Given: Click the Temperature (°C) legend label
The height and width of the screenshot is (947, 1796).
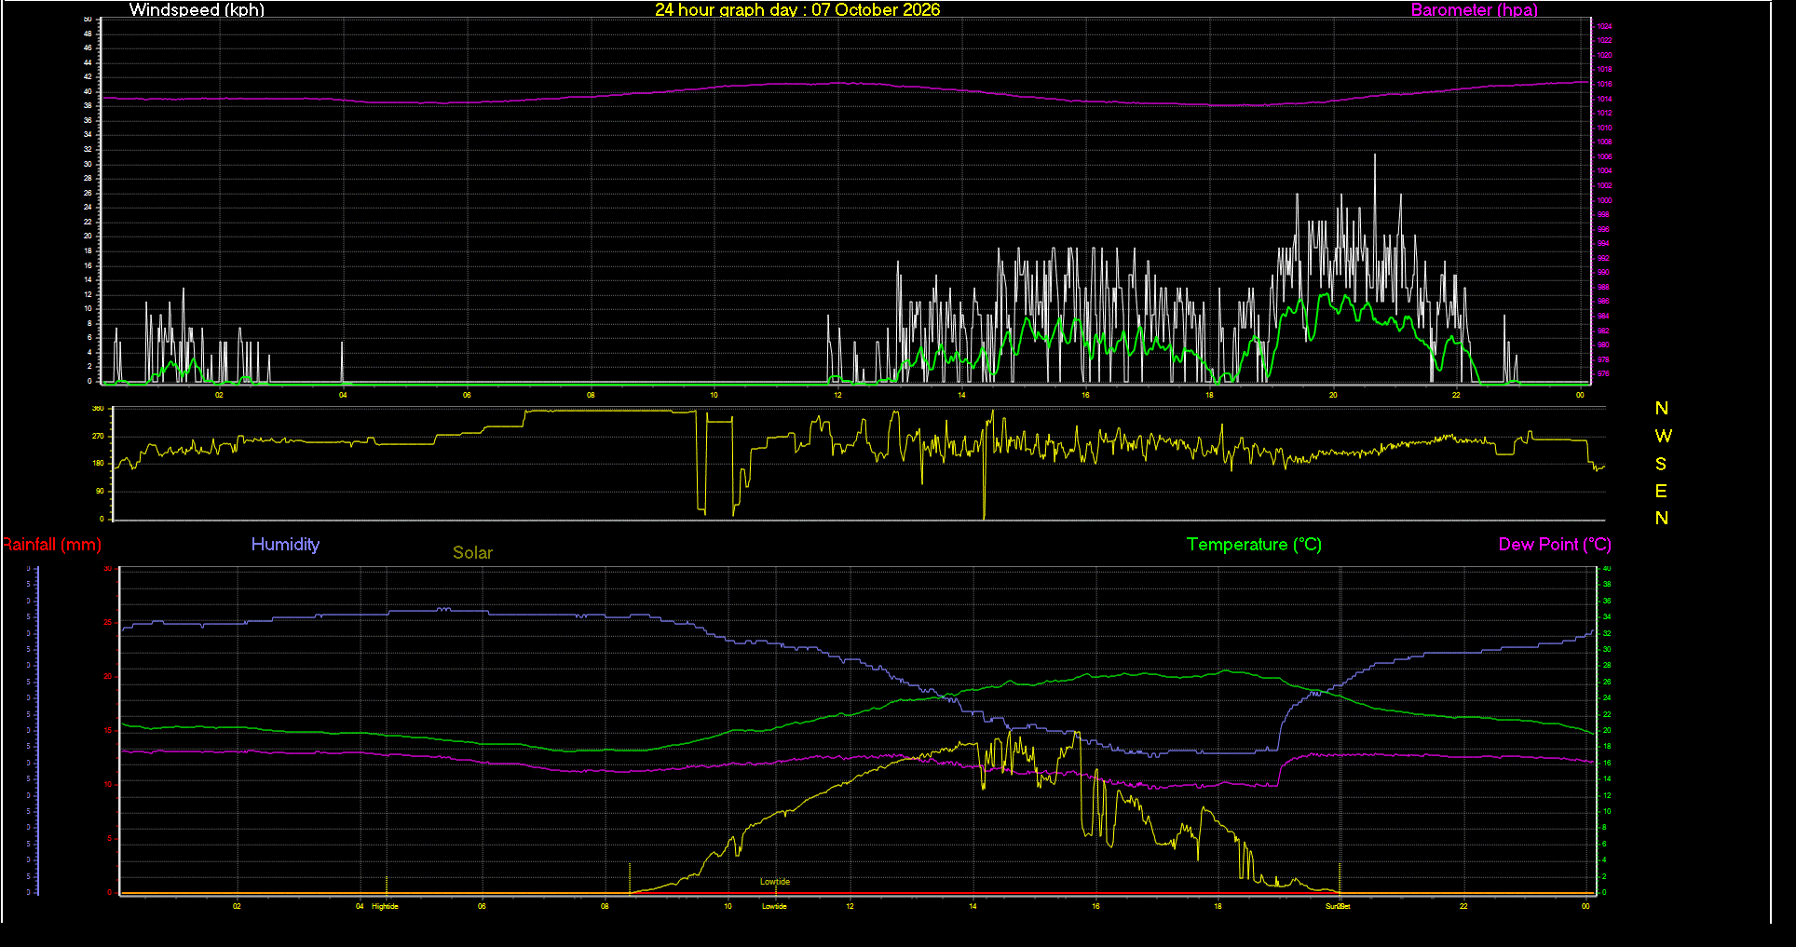Looking at the screenshot, I should pos(1254,545).
